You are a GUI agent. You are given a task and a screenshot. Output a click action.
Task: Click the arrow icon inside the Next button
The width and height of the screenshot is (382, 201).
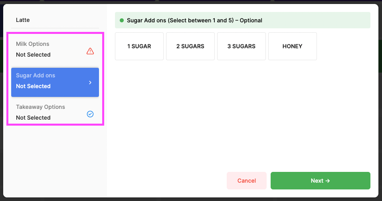point(328,181)
